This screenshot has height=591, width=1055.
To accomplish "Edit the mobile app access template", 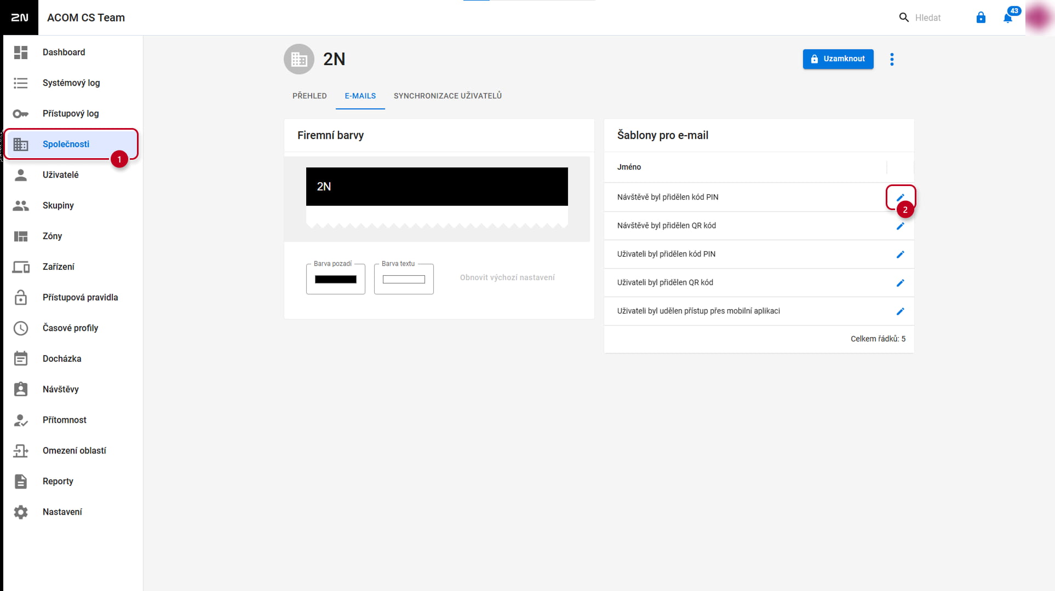I will pyautogui.click(x=900, y=311).
